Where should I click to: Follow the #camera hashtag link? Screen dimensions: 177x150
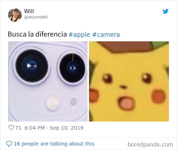[x=106, y=35]
